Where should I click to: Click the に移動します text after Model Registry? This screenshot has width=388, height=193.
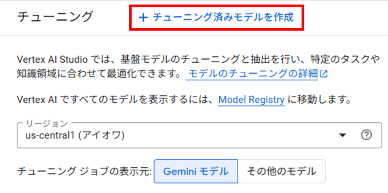(319, 100)
